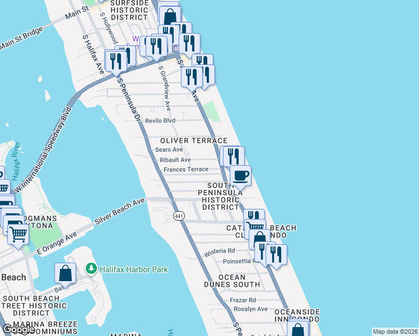
Task: Click the shopping cart marker by E Orange Ave
Action: pos(18,235)
